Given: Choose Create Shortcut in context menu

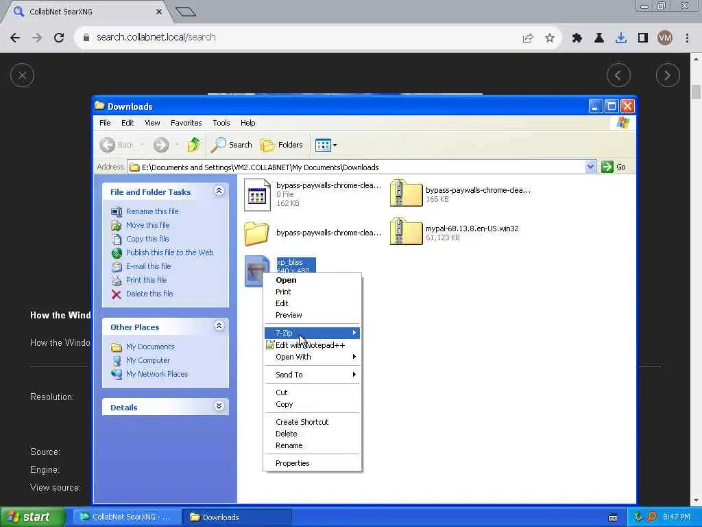Looking at the screenshot, I should [x=312, y=422].
